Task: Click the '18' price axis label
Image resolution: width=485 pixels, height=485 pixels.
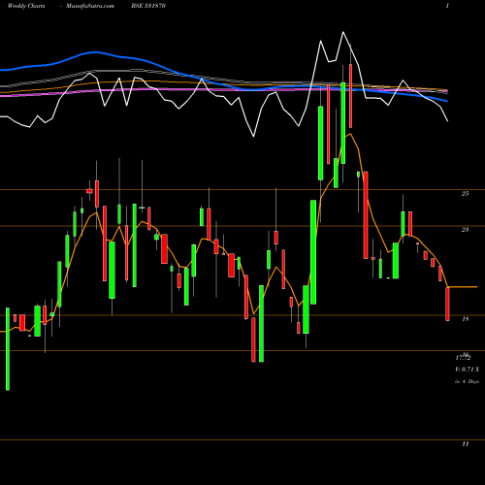Action: (x=466, y=319)
